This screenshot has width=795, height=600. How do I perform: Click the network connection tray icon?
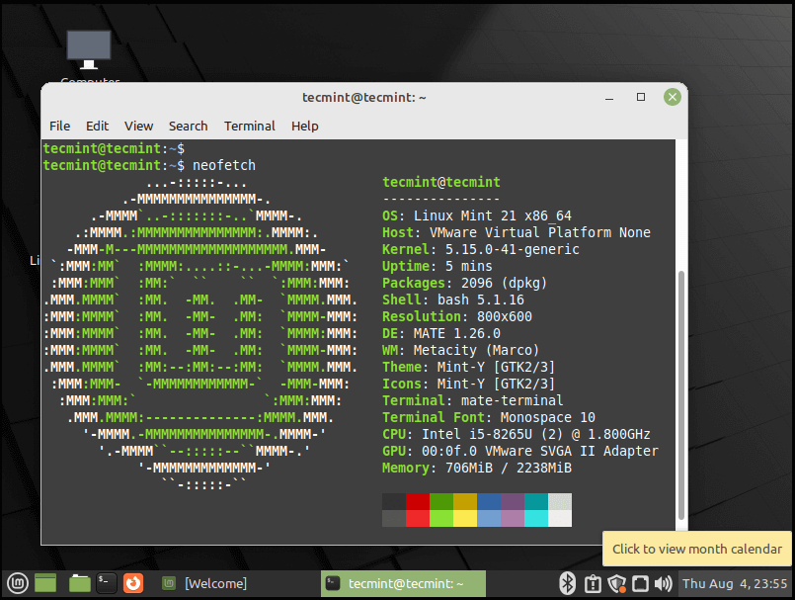click(x=640, y=583)
